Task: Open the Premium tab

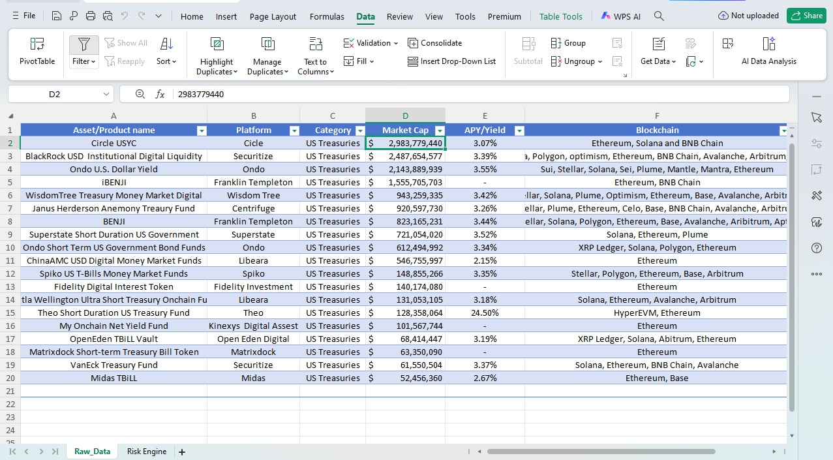Action: pyautogui.click(x=504, y=16)
